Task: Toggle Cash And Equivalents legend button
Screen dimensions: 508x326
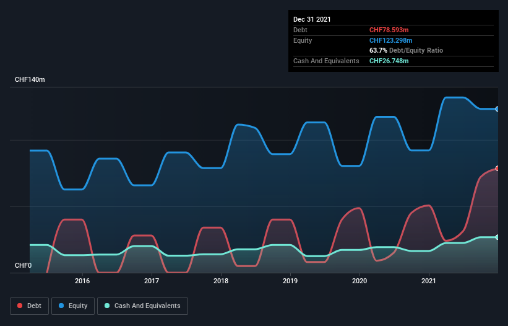Action: click(142, 306)
